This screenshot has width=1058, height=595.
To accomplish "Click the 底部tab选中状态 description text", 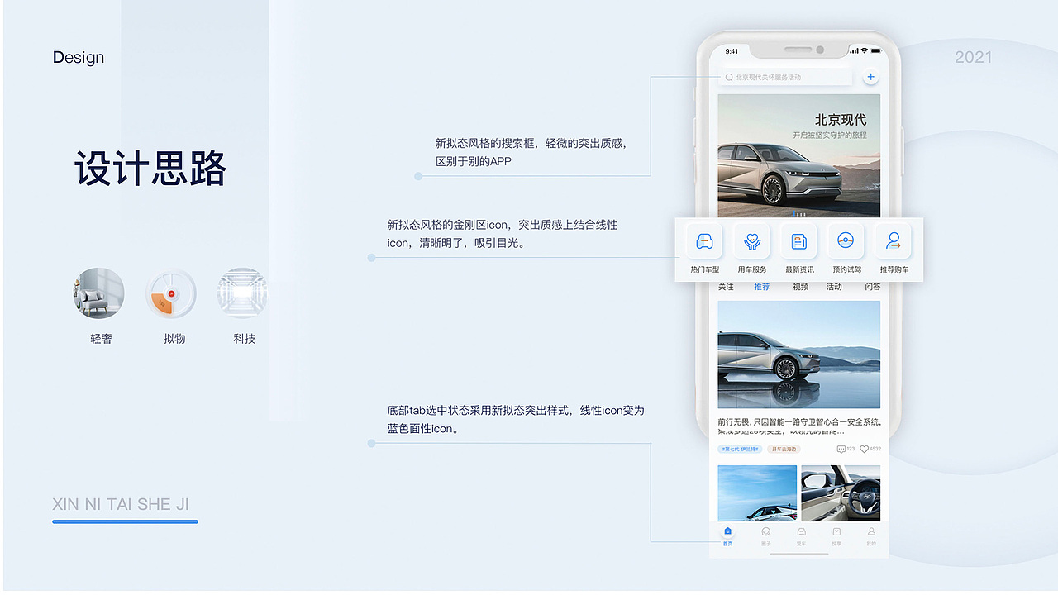I will [x=516, y=419].
